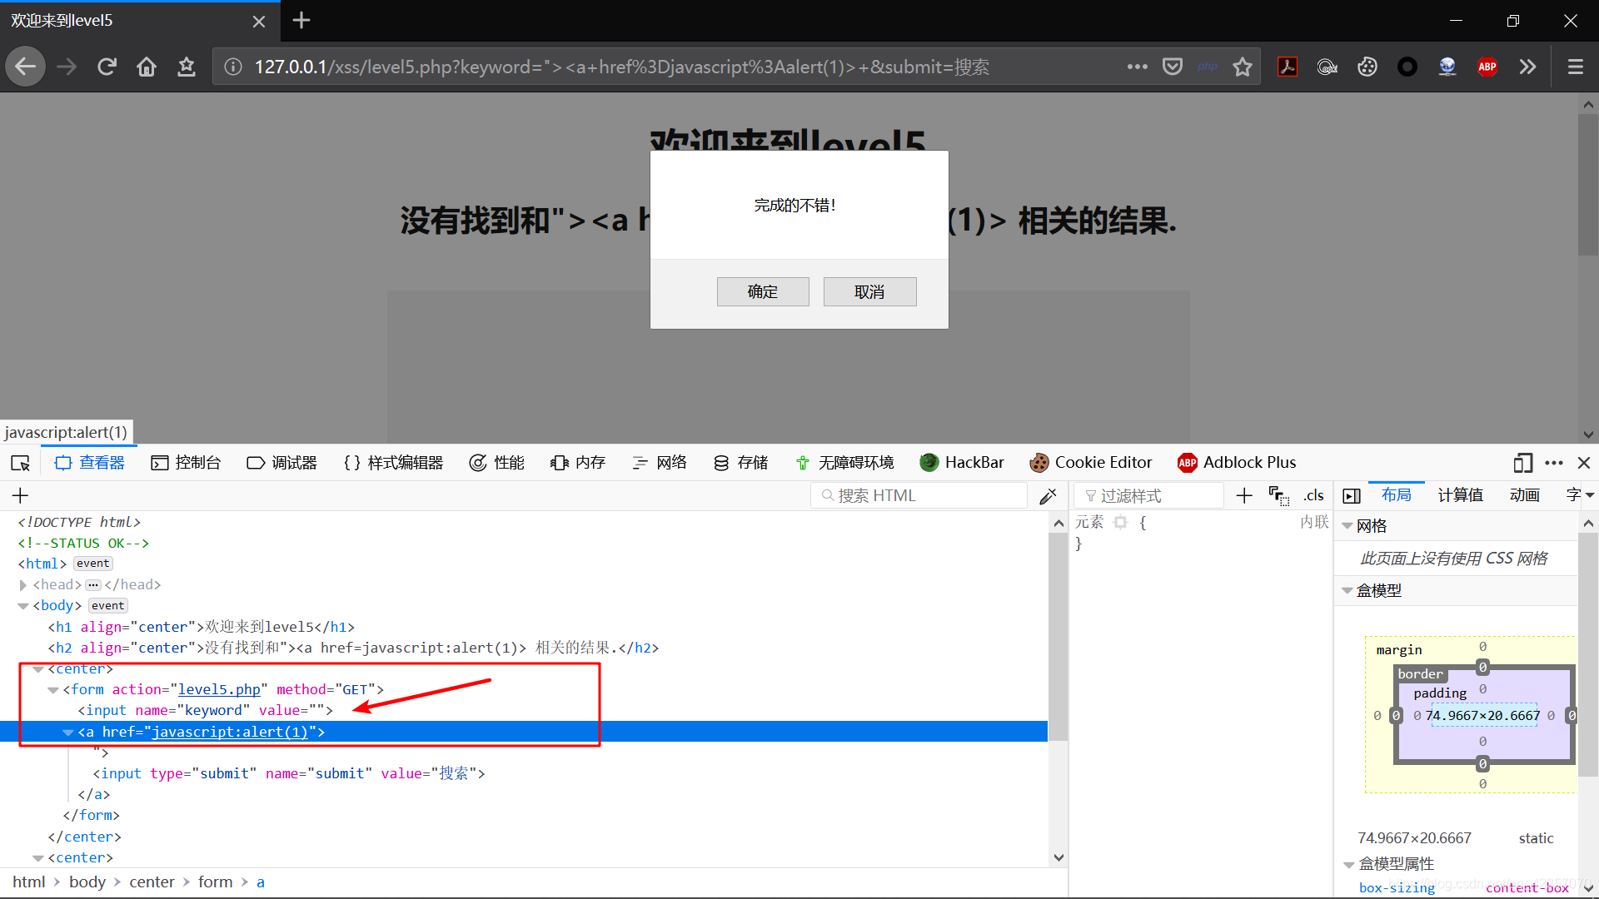The image size is (1599, 899).
Task: Close the developer tools panel
Action: pyautogui.click(x=1584, y=463)
